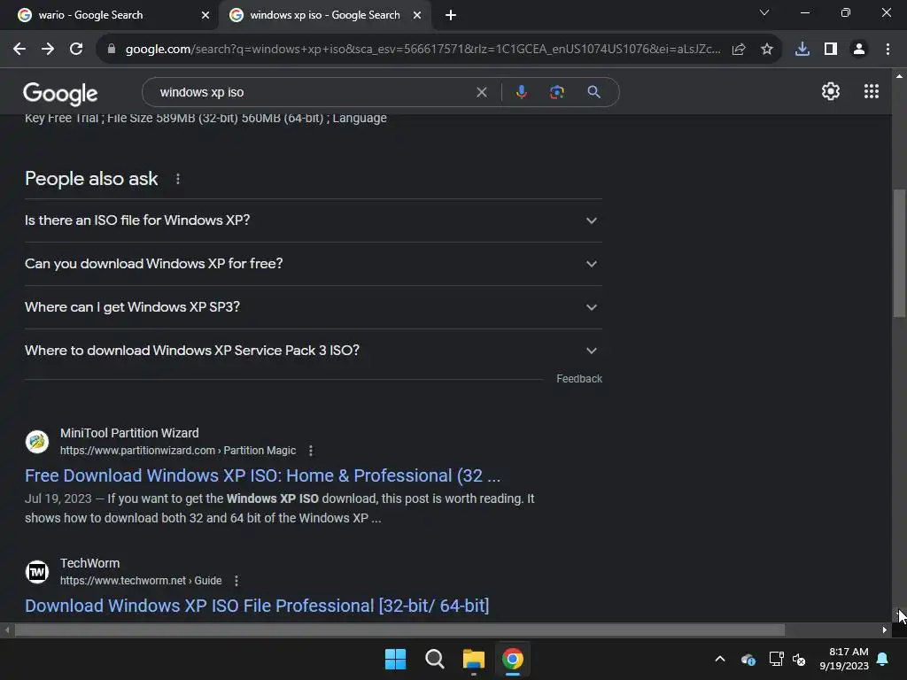Open Google quick settings gear
Screen dimensions: 907x680
pos(831,91)
